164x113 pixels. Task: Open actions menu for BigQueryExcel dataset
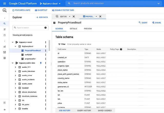pos(46,46)
